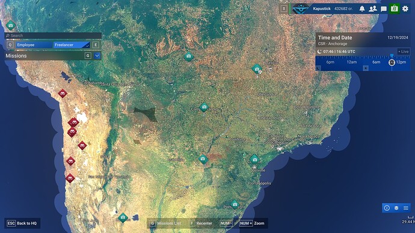
Task: Click the Londrina map label
Action: 237,139
